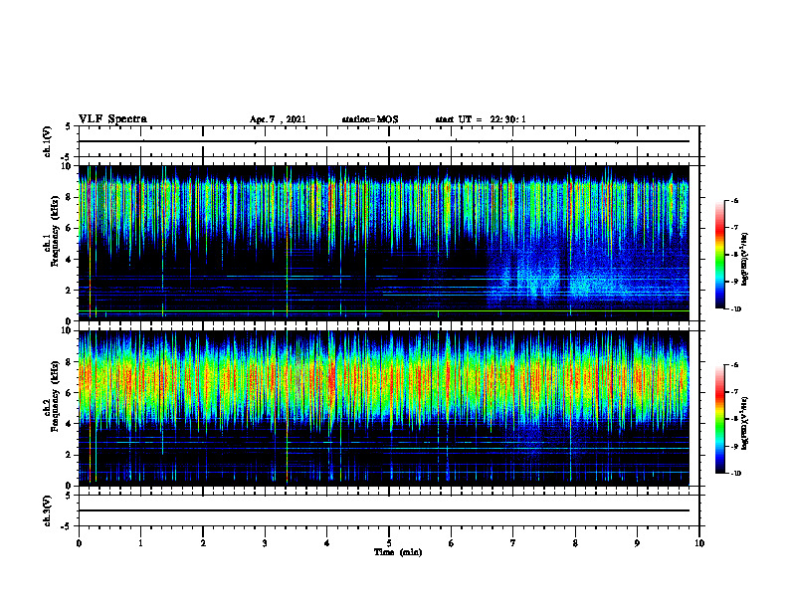The image size is (788, 609).
Task: Click the "VLF Spectra" plot title
Action: [x=112, y=119]
